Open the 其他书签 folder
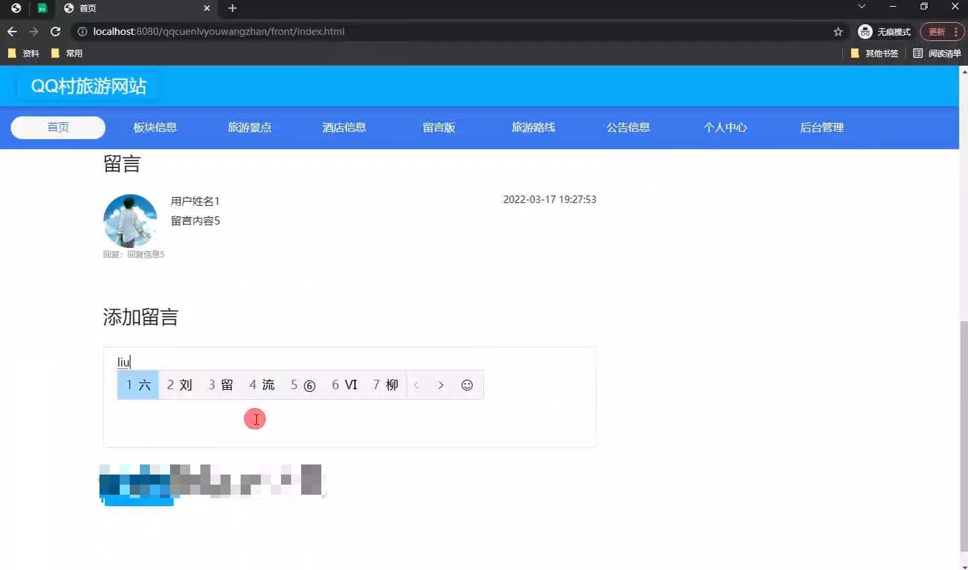 [x=875, y=53]
